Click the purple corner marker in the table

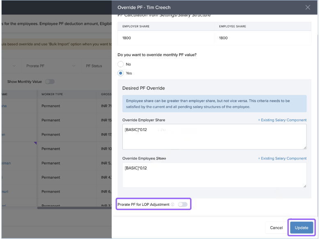[x=35, y=143]
